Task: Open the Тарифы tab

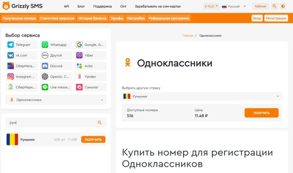Action: coord(116,18)
